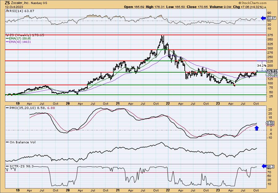Click the SCTR-ZS 98.3 legend label

coord(21,166)
